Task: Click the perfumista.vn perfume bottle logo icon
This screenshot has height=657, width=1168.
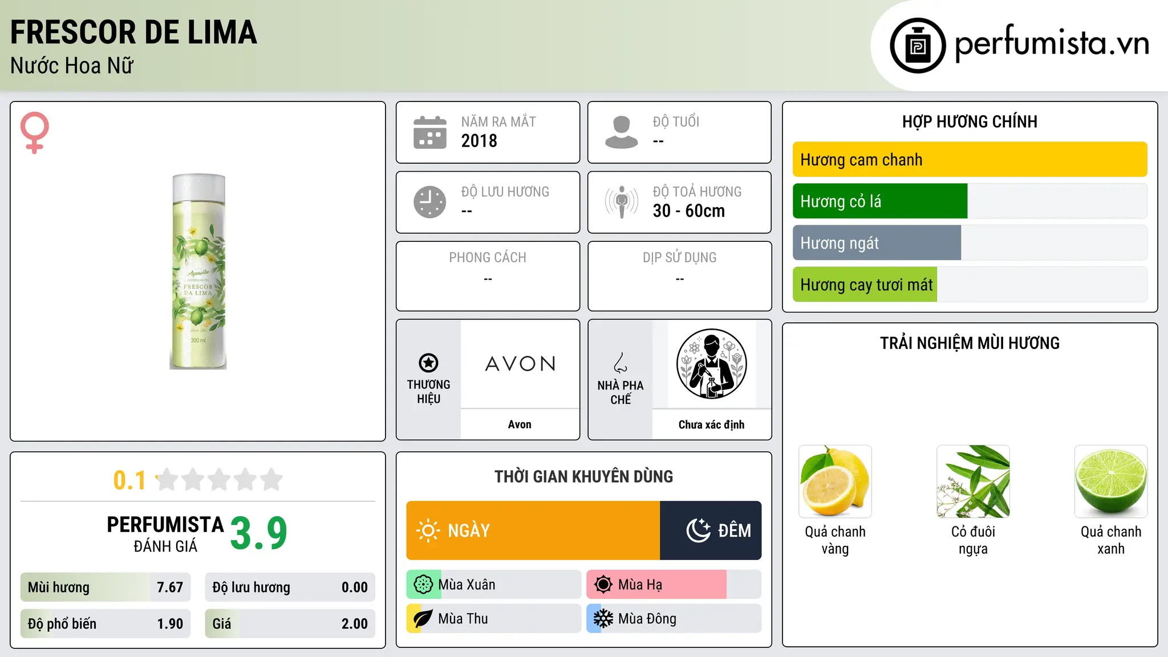Action: point(918,46)
